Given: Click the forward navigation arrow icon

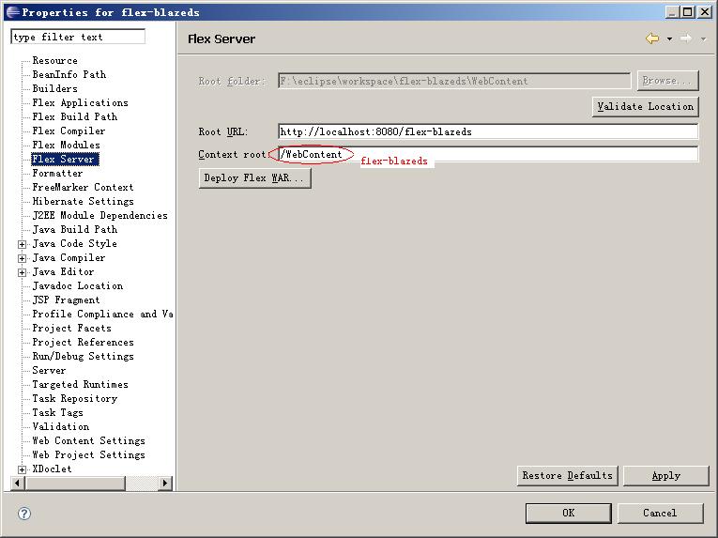Looking at the screenshot, I should tap(686, 38).
